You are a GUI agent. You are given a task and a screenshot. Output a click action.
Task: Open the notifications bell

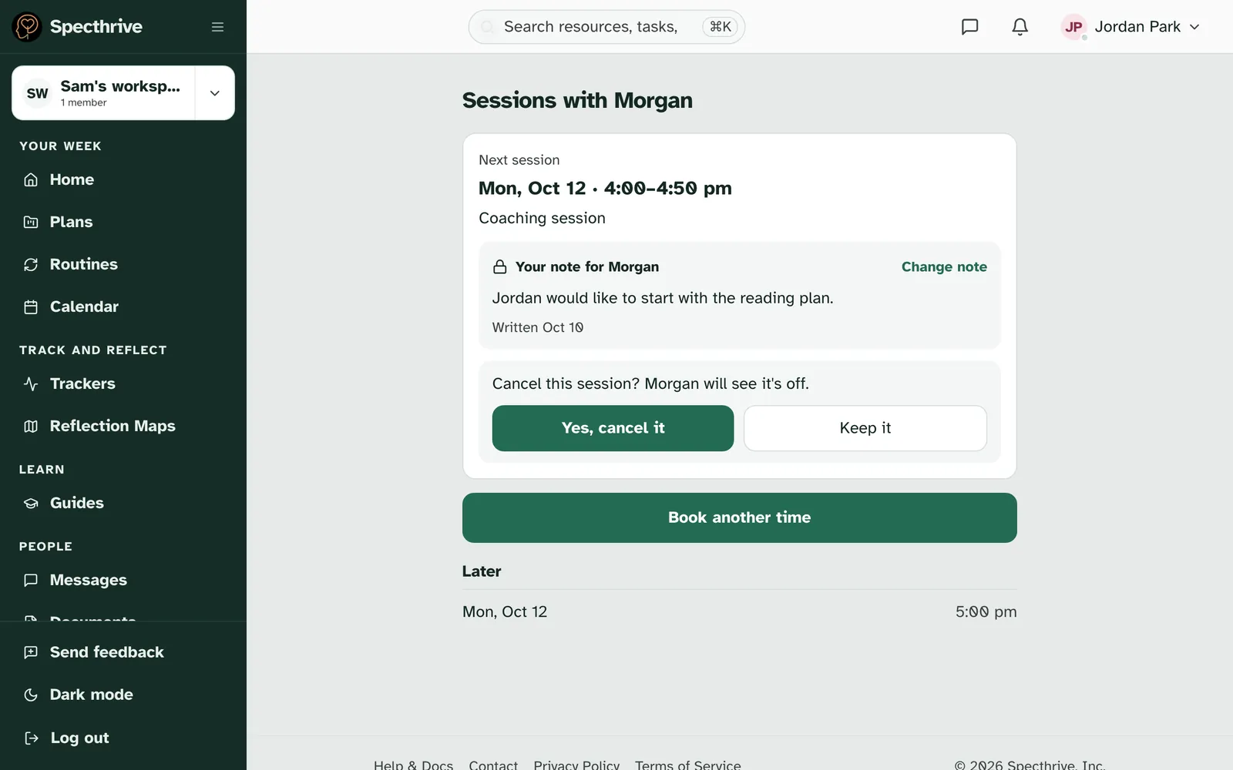point(1020,27)
